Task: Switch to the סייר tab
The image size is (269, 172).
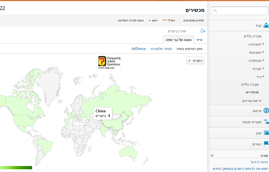Action: (199, 40)
